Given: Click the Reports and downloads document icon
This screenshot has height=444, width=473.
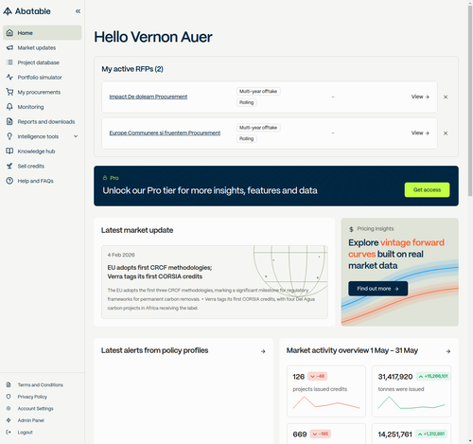Looking at the screenshot, I should coord(9,121).
